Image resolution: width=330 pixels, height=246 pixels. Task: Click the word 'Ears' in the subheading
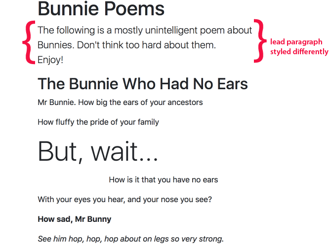click(233, 84)
